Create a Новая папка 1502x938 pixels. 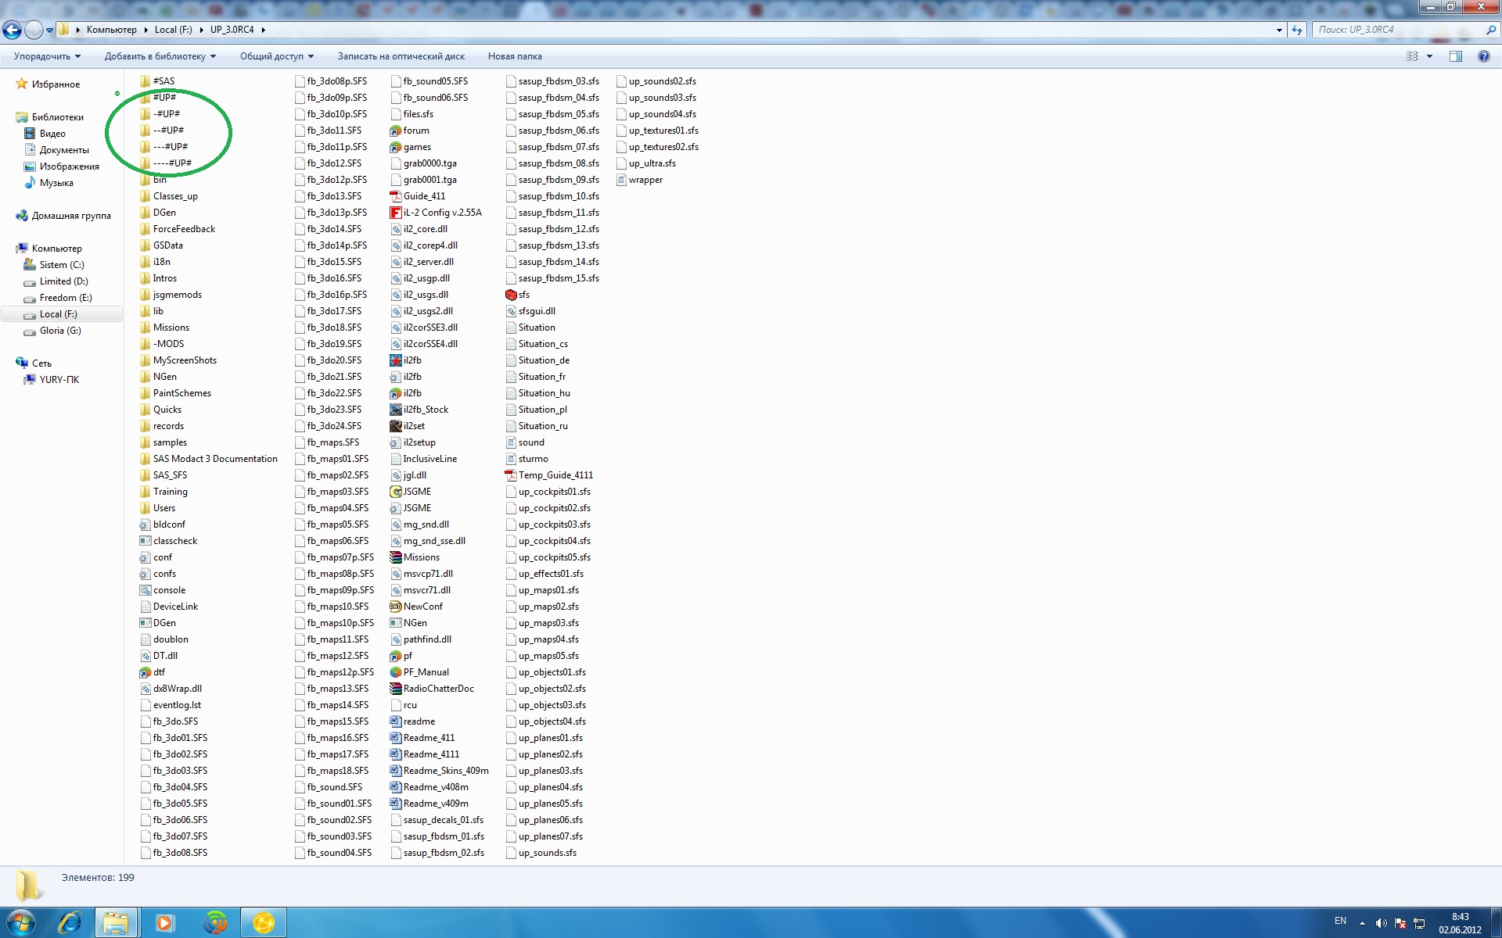(x=514, y=56)
